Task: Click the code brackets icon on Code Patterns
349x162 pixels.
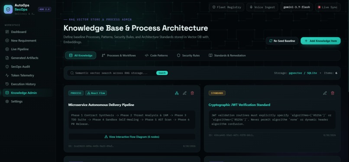Action: [x=146, y=55]
